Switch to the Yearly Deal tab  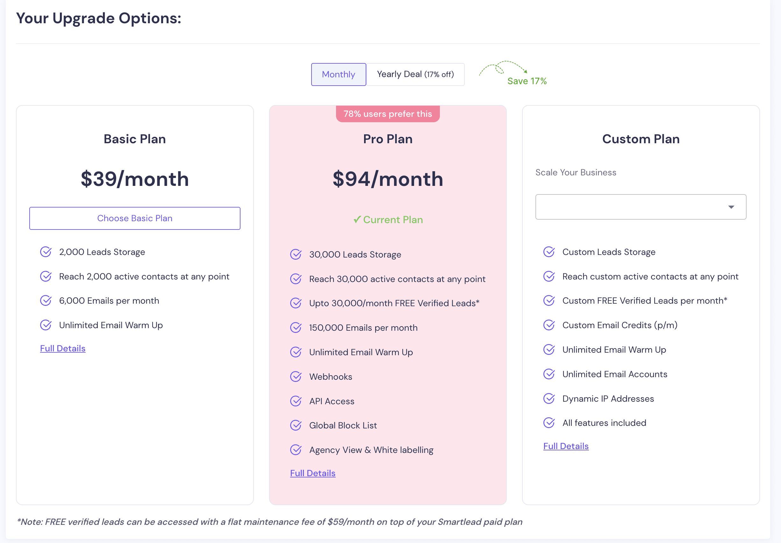click(415, 74)
